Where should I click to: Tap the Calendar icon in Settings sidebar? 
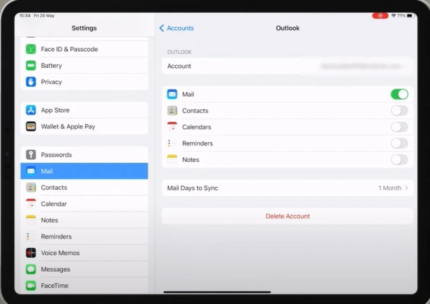click(x=31, y=204)
